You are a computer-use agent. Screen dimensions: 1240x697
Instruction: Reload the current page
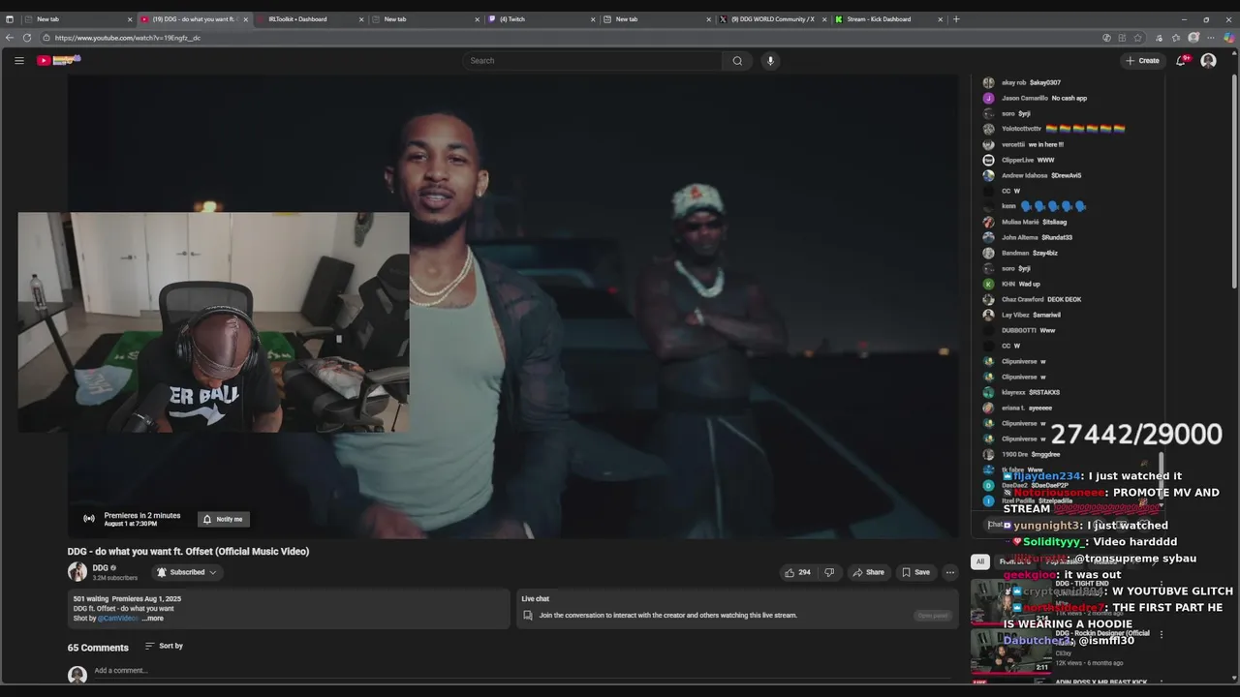pos(27,38)
